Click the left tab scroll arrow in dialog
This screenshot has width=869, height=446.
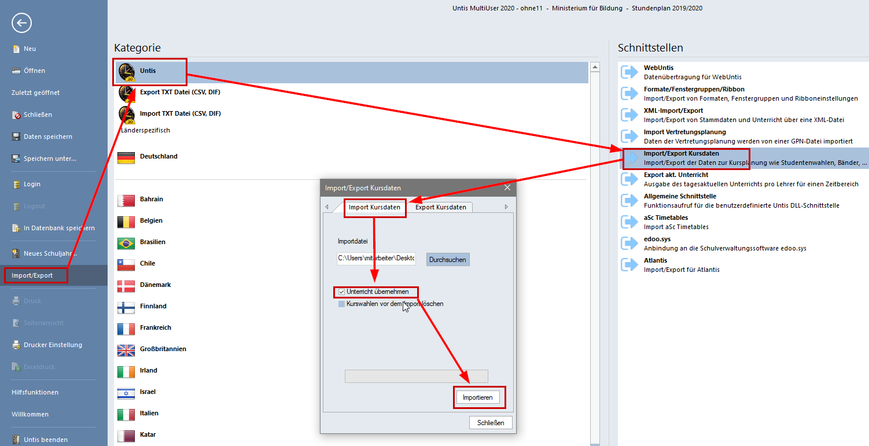click(326, 207)
